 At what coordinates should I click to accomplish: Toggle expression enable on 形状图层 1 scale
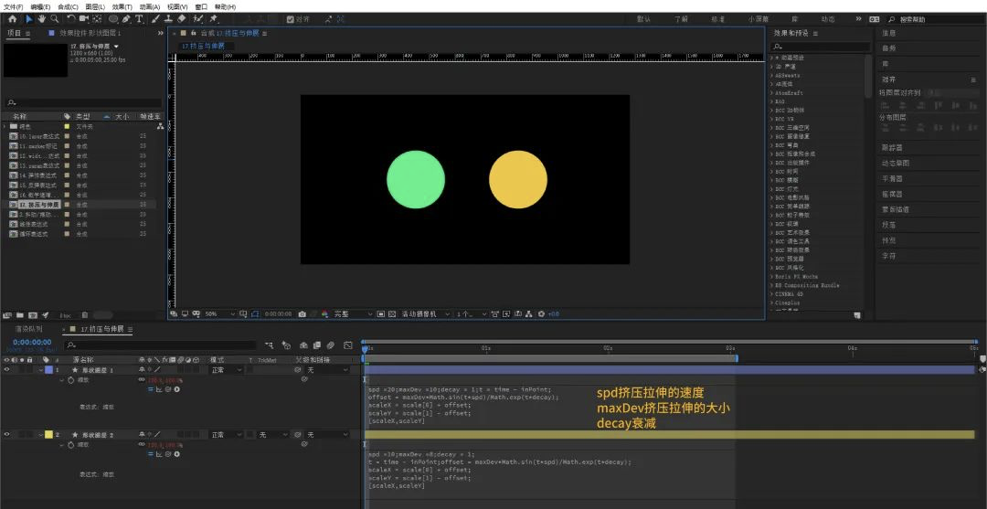point(151,389)
